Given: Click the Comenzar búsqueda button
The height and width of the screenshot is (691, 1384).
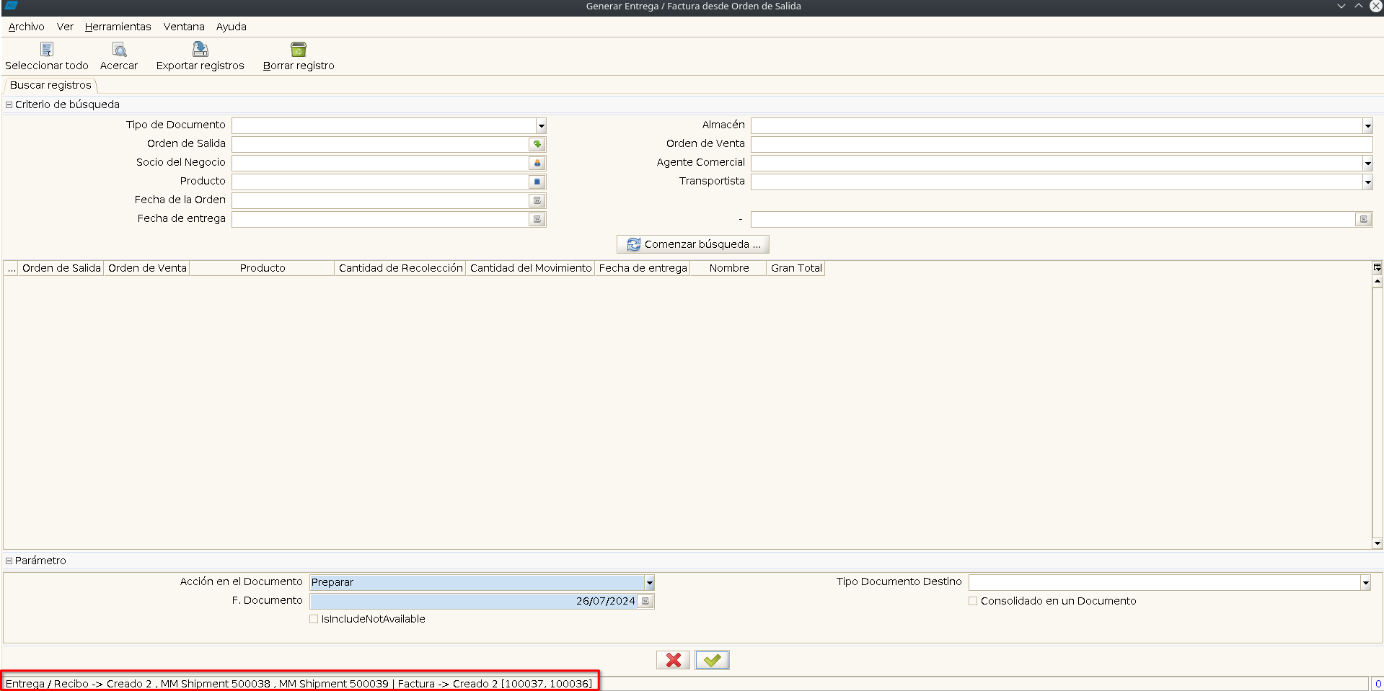Looking at the screenshot, I should click(693, 244).
